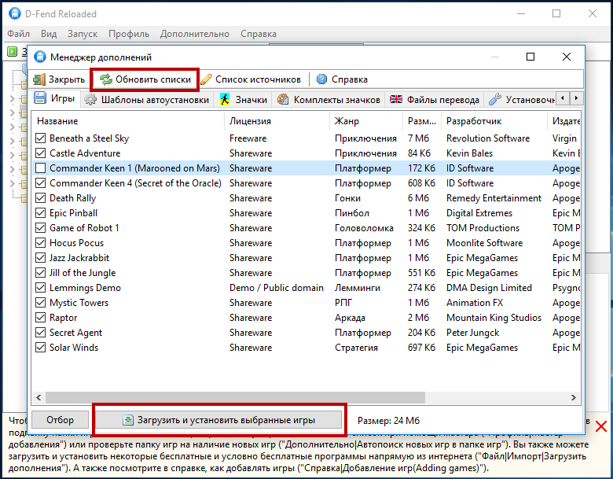Screen dimensions: 613x479
Task: Click the red X icon in hint panel
Action: [x=601, y=426]
